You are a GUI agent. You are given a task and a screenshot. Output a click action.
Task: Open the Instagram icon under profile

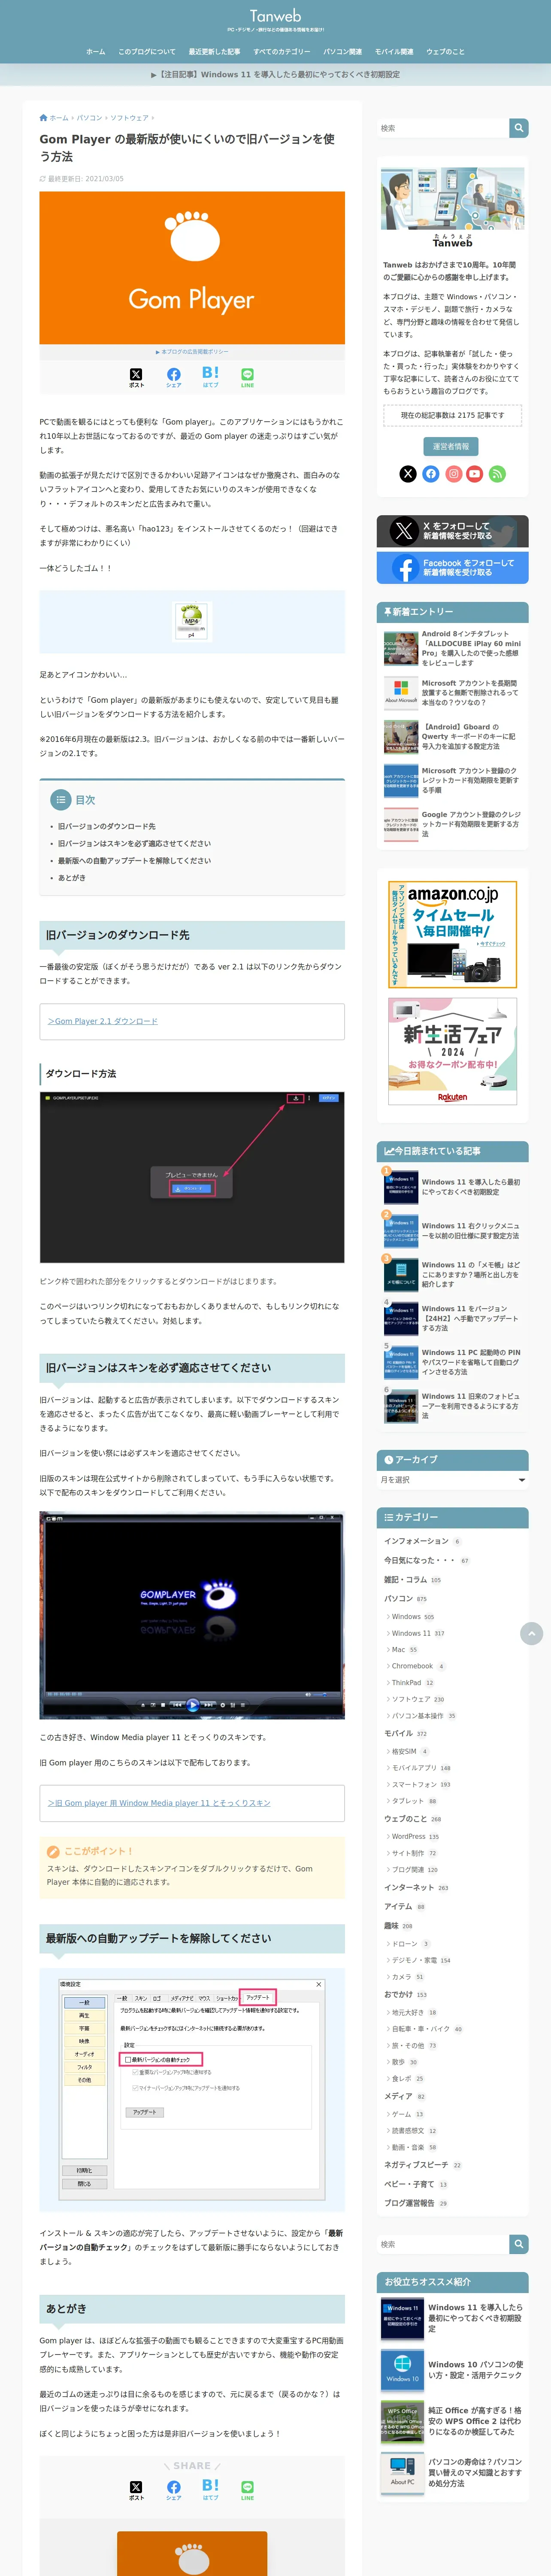click(453, 474)
